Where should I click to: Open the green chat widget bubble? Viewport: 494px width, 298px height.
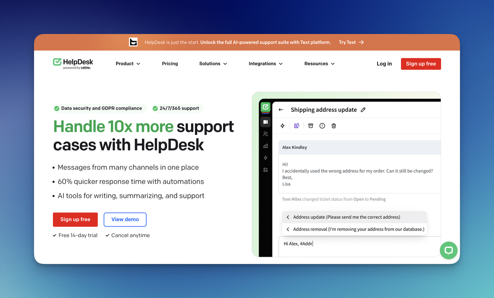[448, 250]
